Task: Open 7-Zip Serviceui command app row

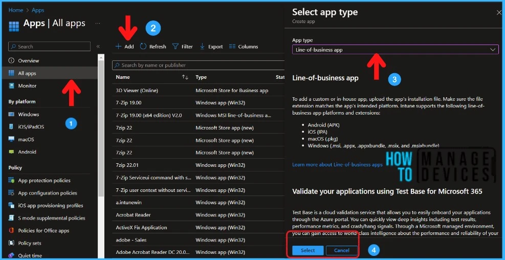Action: pos(198,178)
